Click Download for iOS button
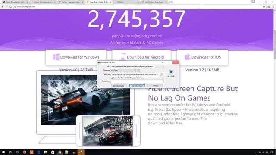276x155 pixels. 202,57
